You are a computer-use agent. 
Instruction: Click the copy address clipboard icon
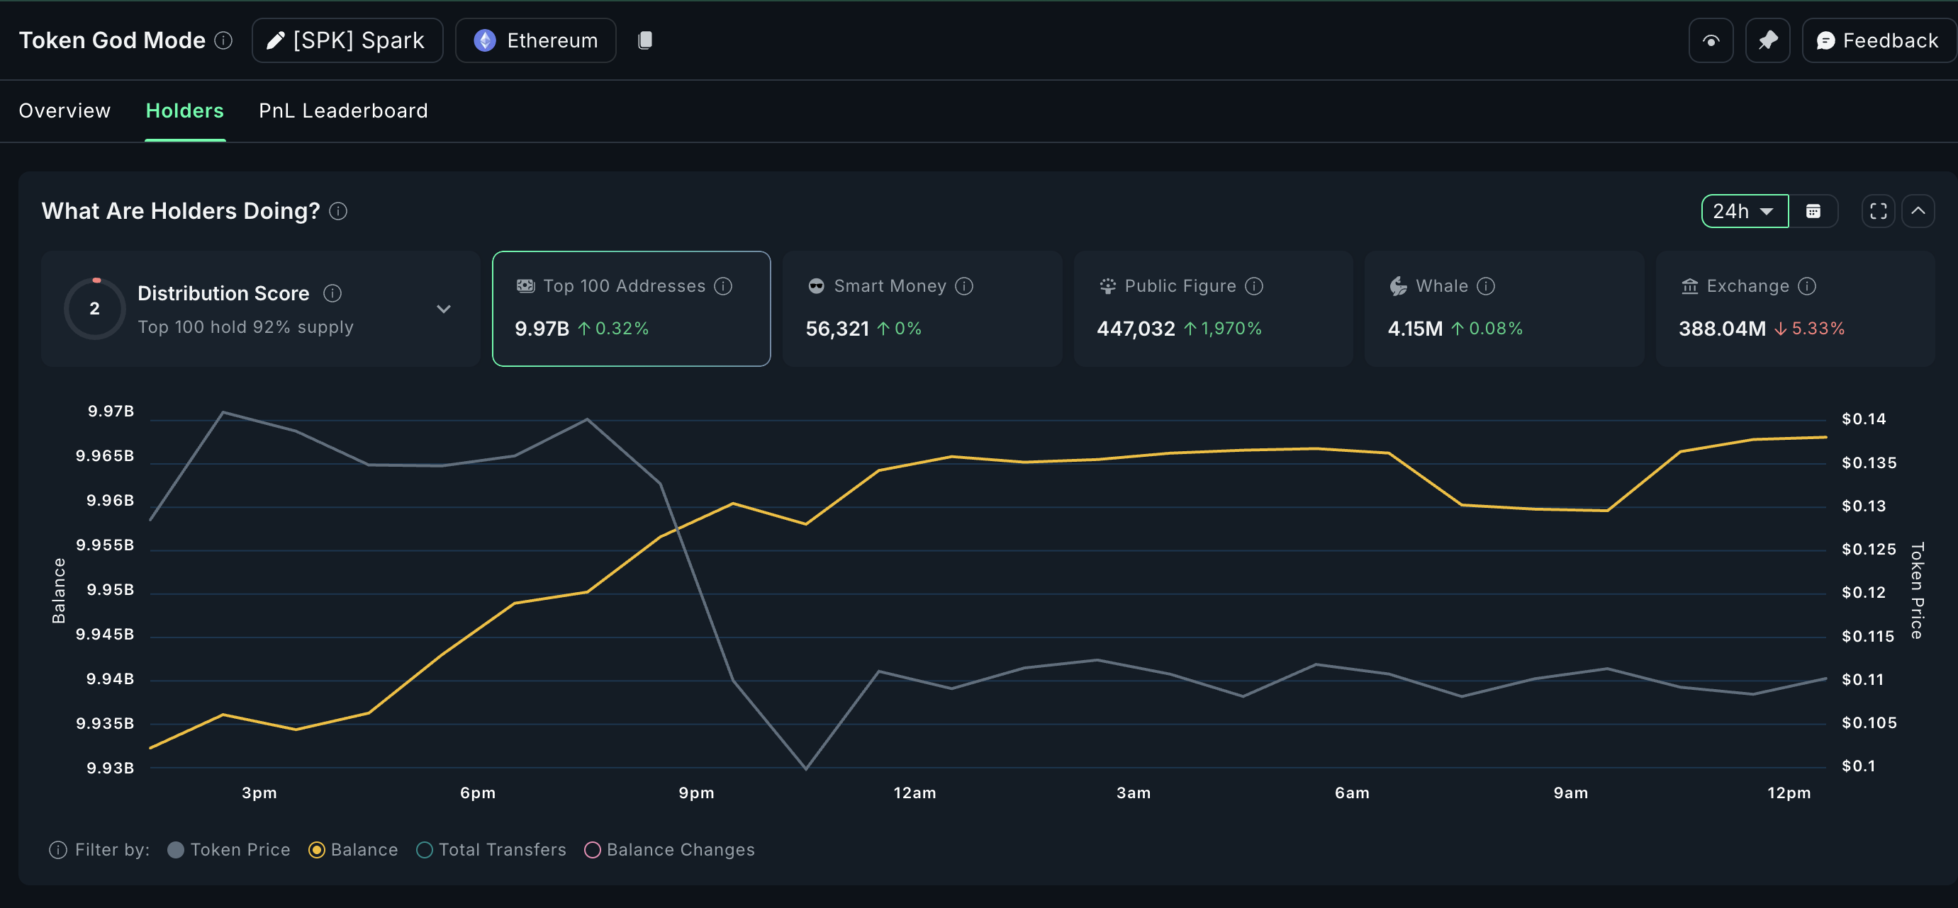[644, 40]
